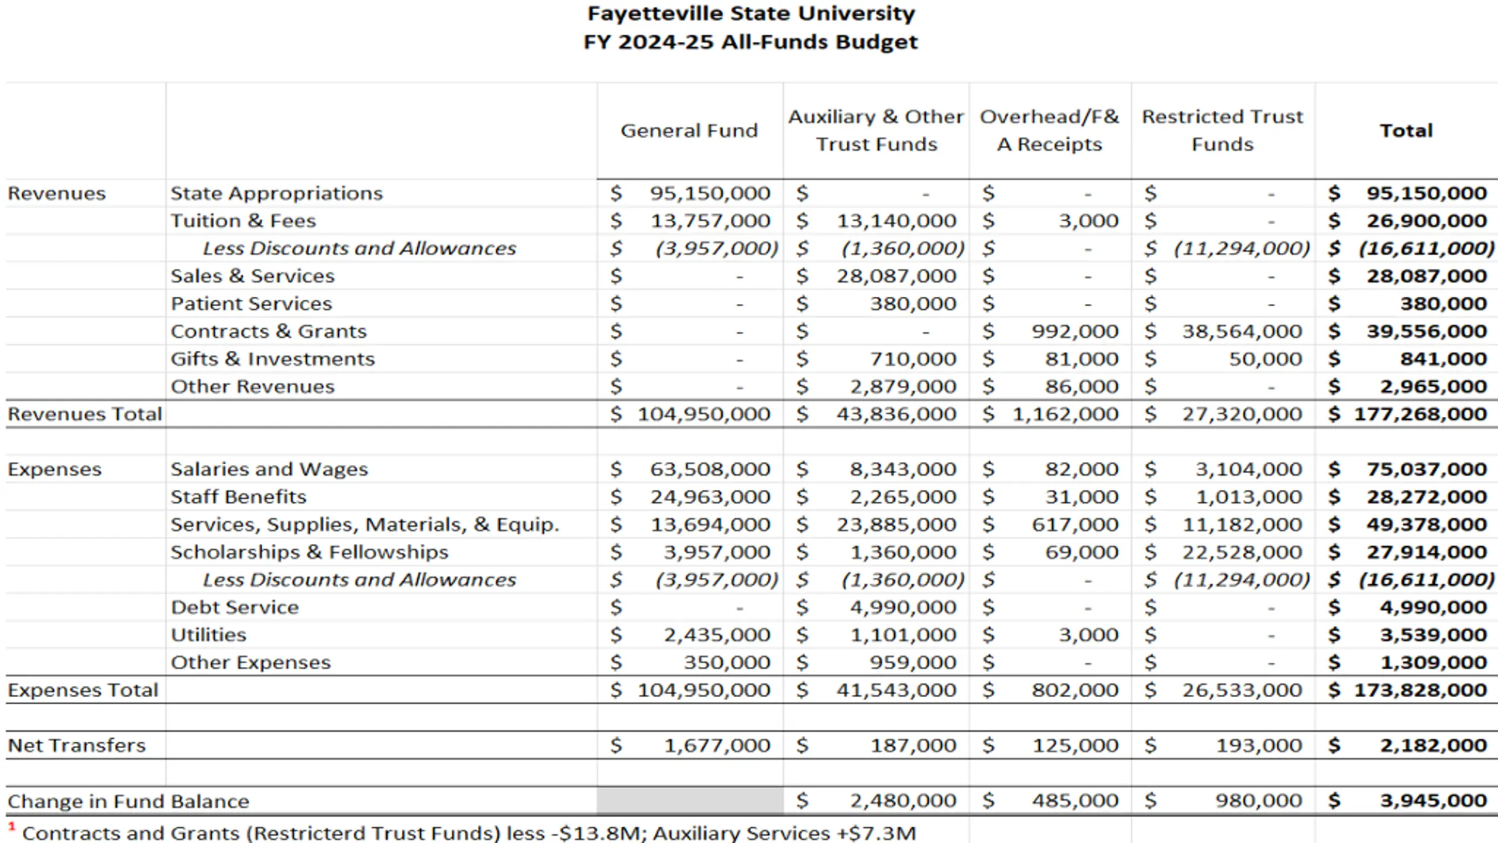Click General Fund value 13,757,000
The width and height of the screenshot is (1498, 843).
(711, 221)
